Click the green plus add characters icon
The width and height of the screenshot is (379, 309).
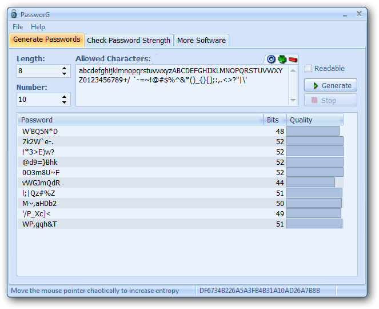[x=282, y=59]
